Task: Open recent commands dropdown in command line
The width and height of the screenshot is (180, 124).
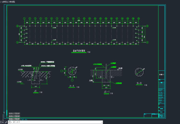Action: pyautogui.click(x=10, y=122)
